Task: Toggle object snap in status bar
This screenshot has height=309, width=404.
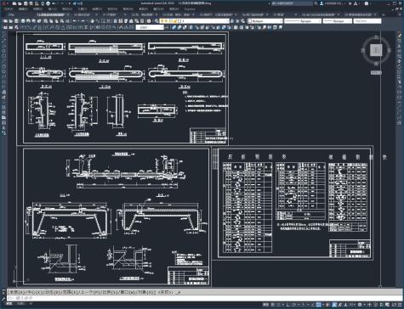Action: [318, 305]
